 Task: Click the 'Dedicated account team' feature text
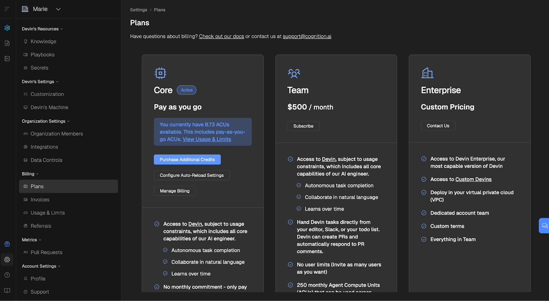(460, 213)
